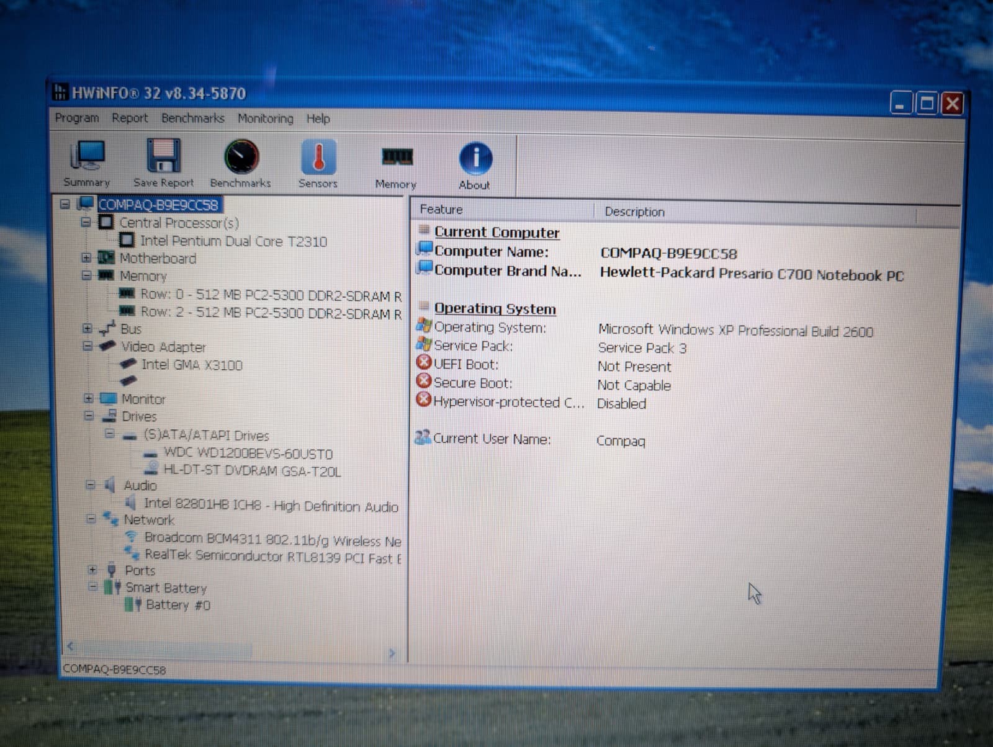Click the Smart Battery tree icon

[112, 587]
